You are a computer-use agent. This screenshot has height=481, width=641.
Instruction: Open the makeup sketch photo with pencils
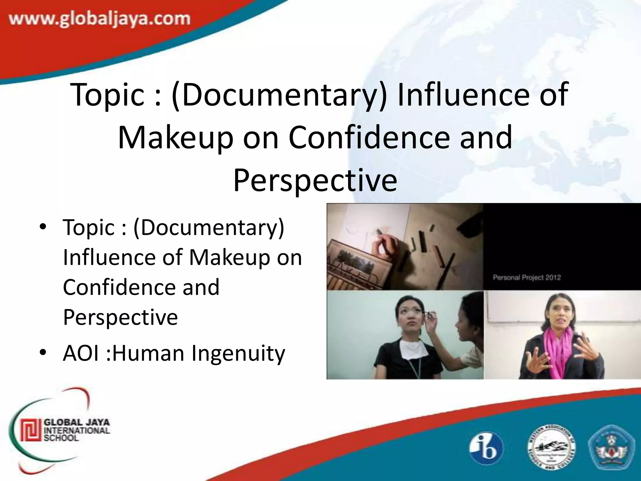405,247
